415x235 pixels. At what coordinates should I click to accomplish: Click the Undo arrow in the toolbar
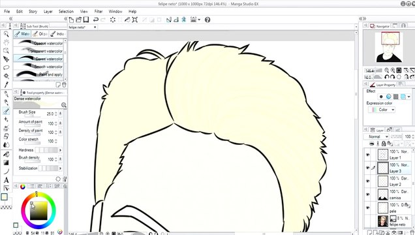(x=96, y=20)
